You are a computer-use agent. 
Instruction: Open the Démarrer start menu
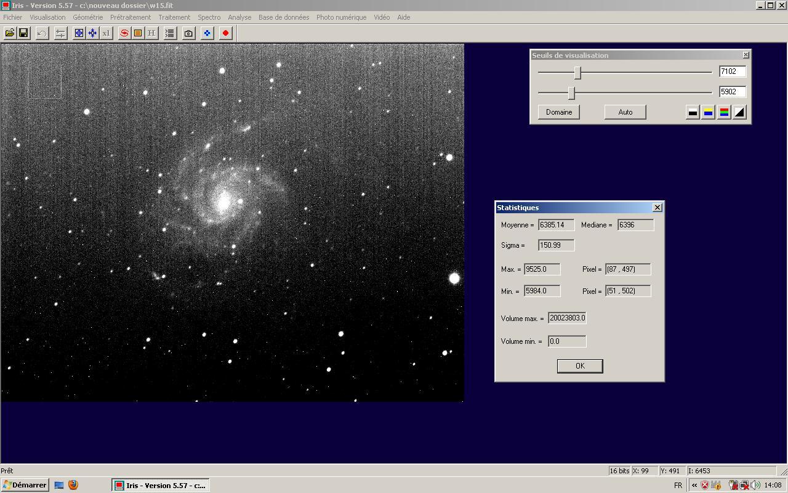point(25,485)
